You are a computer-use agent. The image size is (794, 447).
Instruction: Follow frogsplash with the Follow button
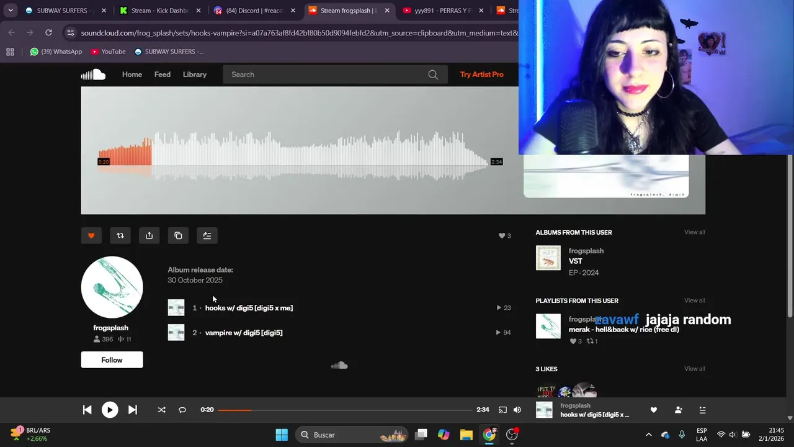coord(112,360)
